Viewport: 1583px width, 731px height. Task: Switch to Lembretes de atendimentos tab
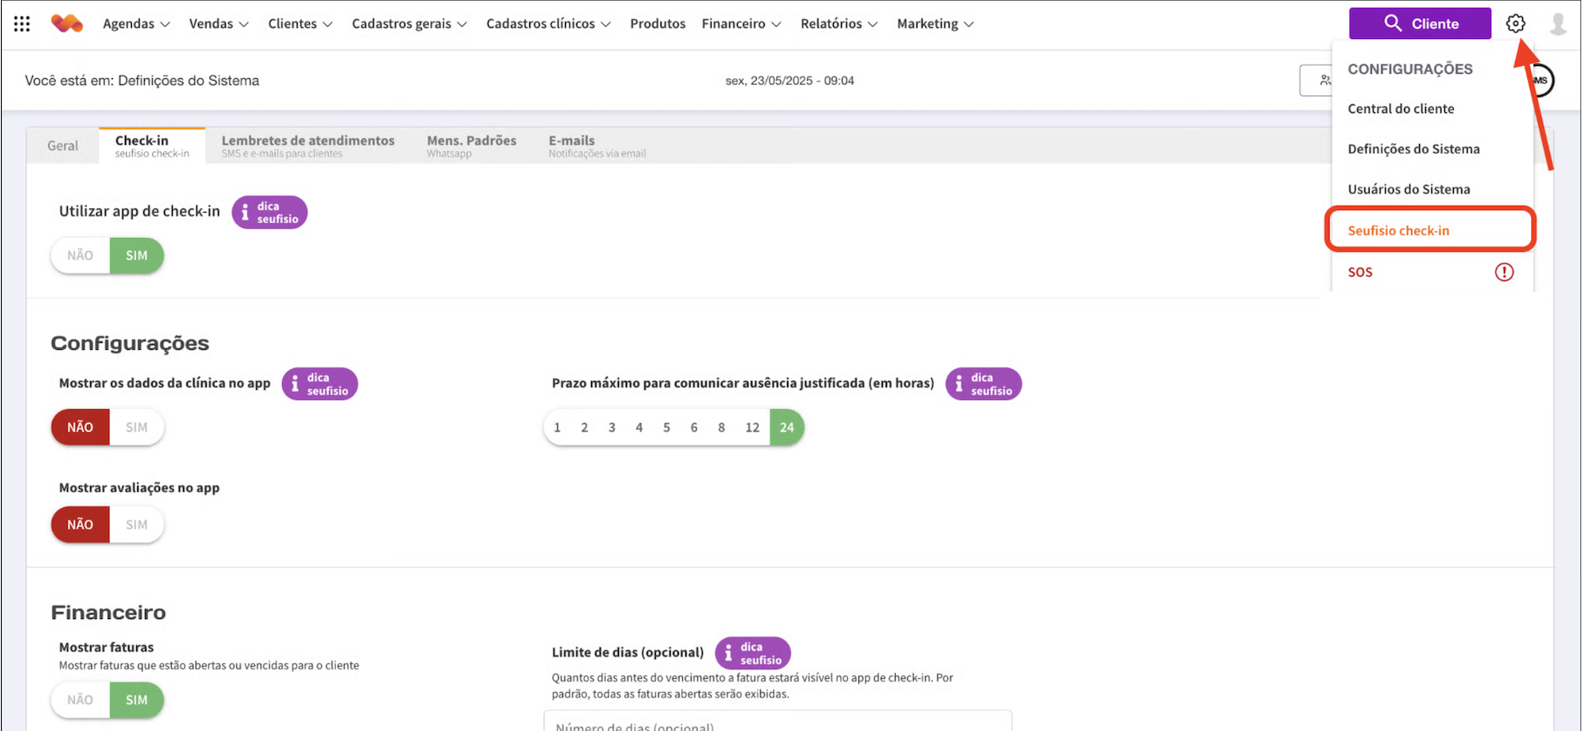click(x=307, y=145)
